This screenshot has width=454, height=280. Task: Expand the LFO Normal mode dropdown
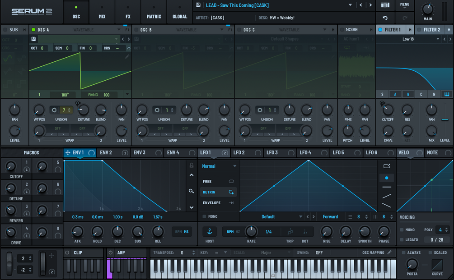tap(219, 166)
